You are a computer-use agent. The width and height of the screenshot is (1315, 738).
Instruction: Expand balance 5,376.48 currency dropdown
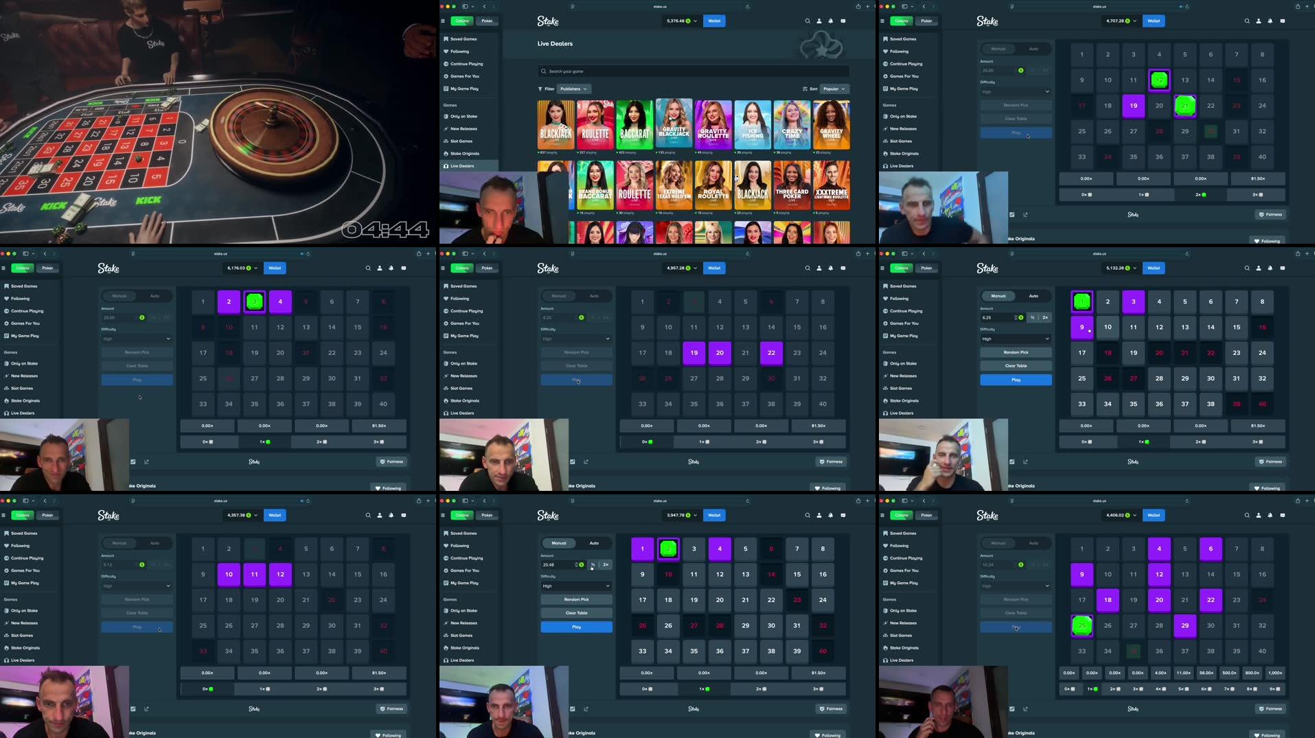pyautogui.click(x=682, y=21)
